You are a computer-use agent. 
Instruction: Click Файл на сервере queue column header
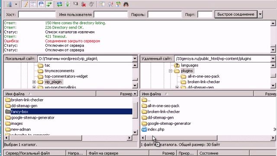(118, 153)
